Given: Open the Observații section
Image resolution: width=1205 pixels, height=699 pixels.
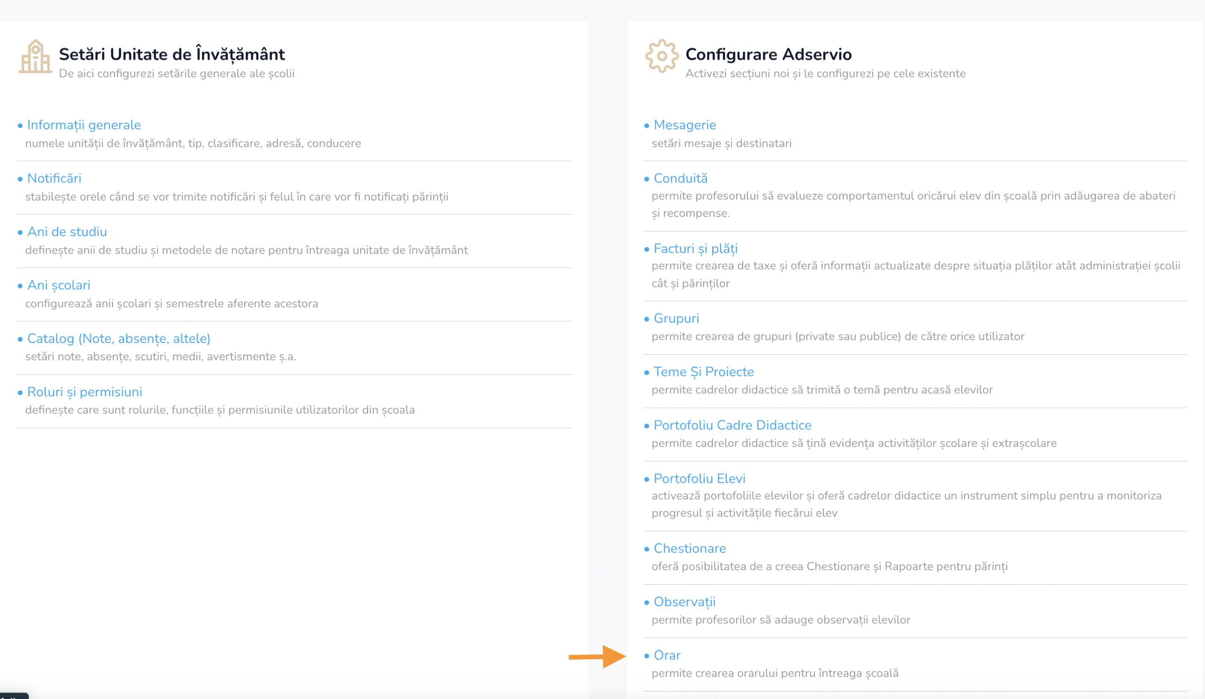Looking at the screenshot, I should click(684, 603).
